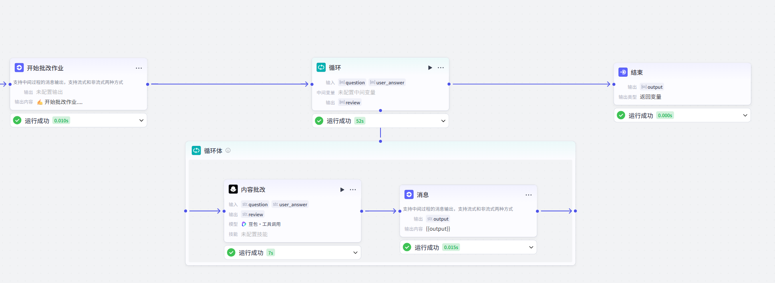Click the 开始批改作业 node icon

point(19,68)
